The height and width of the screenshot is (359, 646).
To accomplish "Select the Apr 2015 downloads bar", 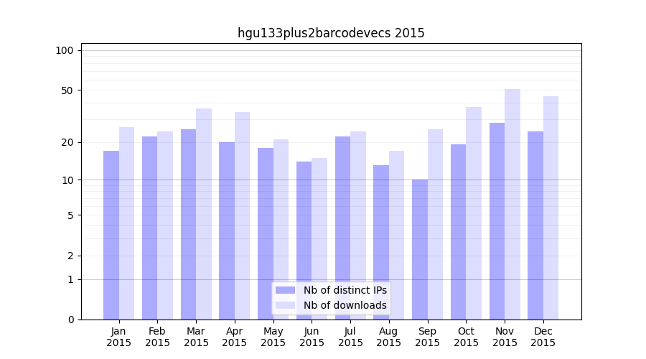I will coord(242,215).
